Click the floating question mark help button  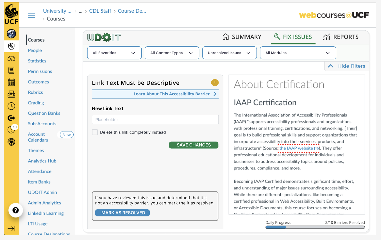click(16, 210)
